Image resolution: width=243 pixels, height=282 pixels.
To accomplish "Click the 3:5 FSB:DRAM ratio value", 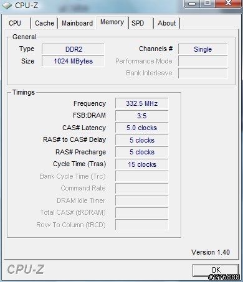I will pyautogui.click(x=141, y=116).
